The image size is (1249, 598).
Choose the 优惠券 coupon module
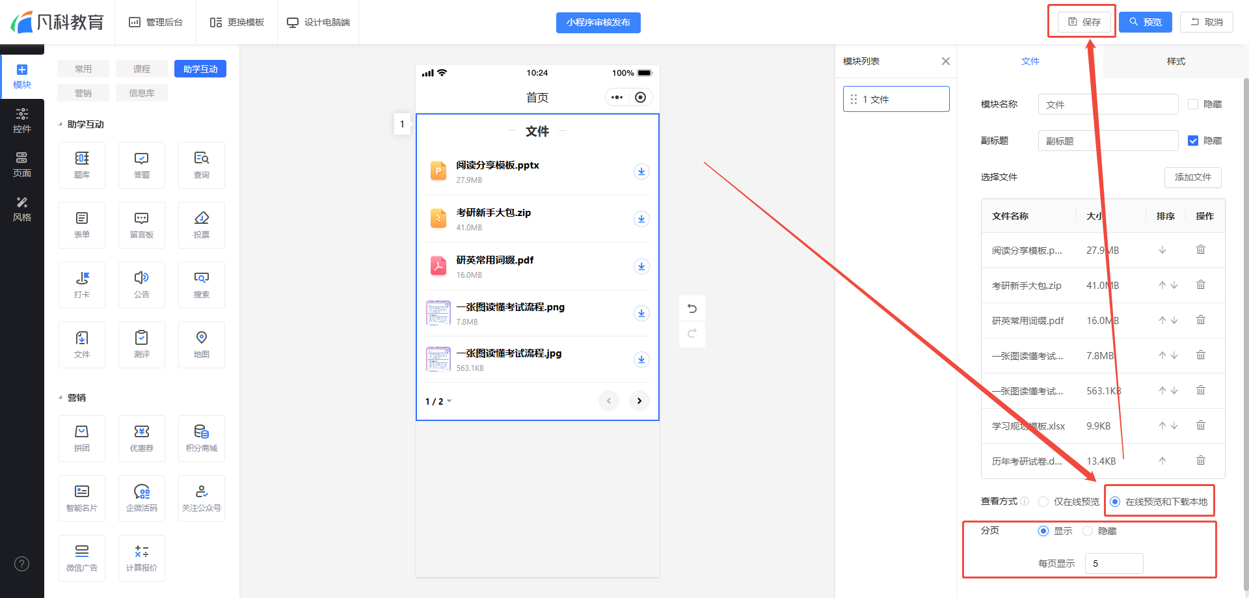(x=142, y=439)
